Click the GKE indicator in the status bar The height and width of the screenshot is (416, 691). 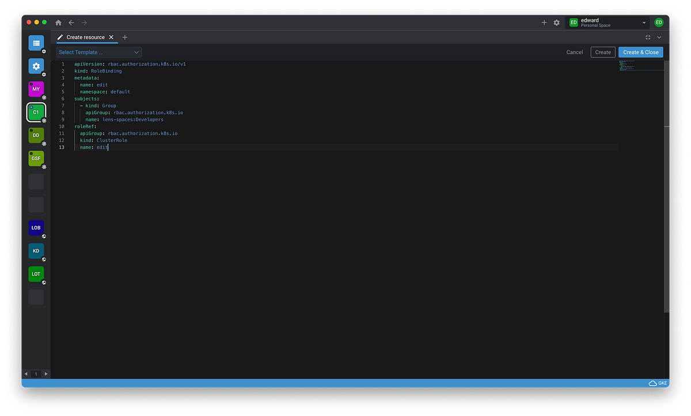coord(657,383)
